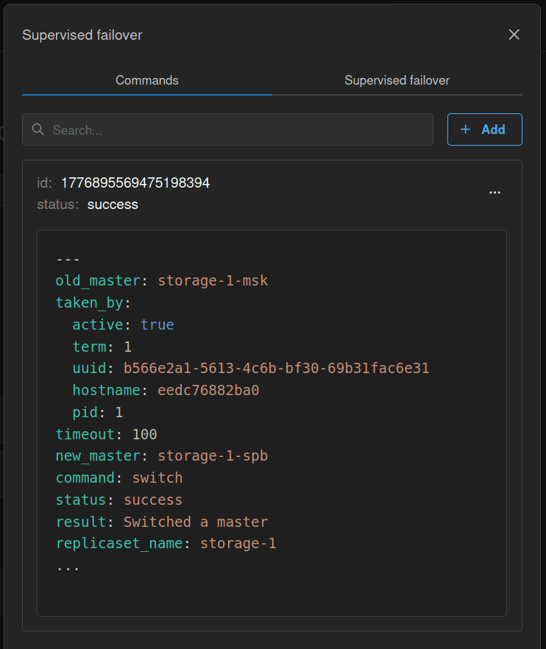Focus the Search input field
Image resolution: width=546 pixels, height=649 pixels.
click(x=227, y=130)
